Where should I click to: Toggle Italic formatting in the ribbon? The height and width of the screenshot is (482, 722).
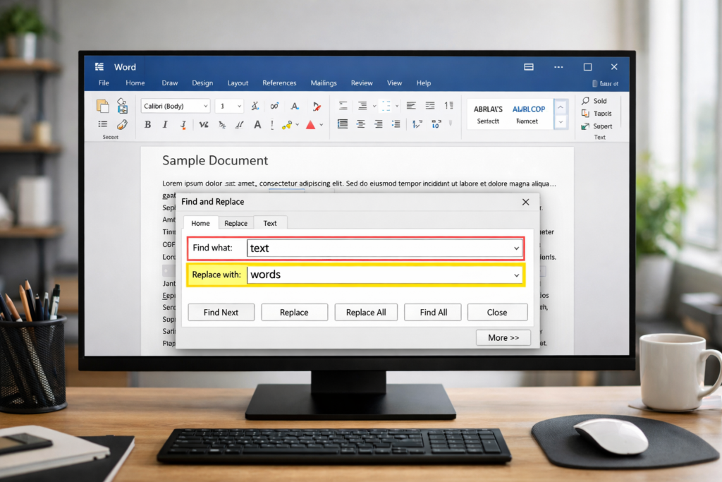(x=165, y=125)
